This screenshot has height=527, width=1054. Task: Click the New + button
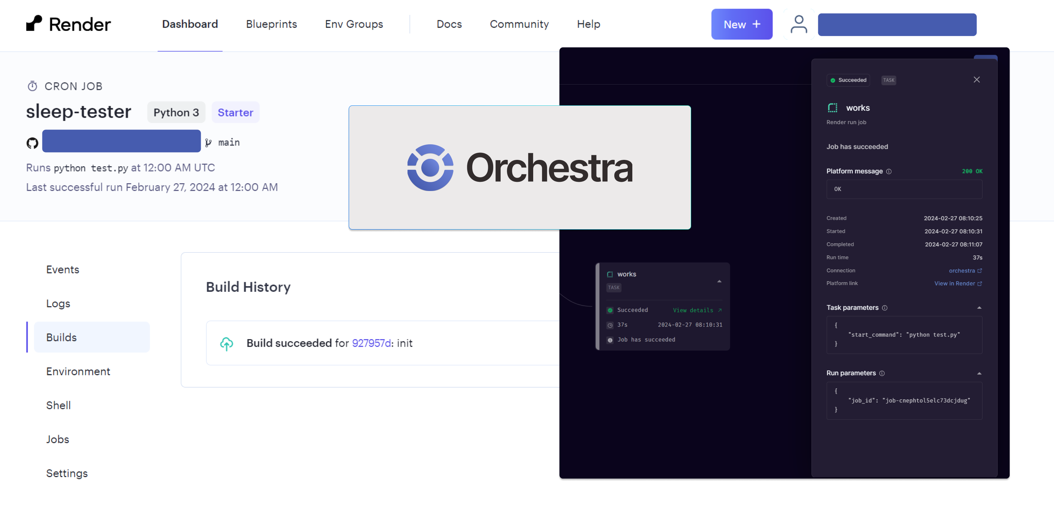coord(742,24)
